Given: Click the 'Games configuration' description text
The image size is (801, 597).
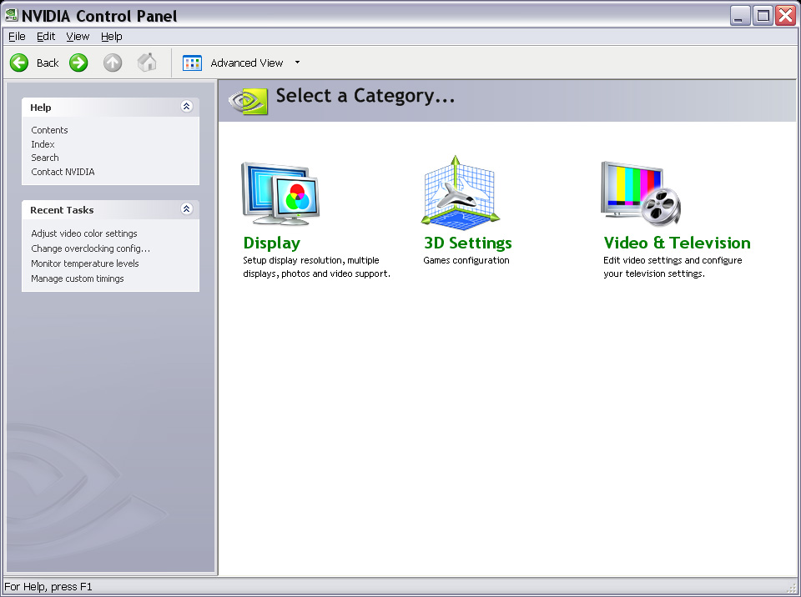Looking at the screenshot, I should pos(466,260).
